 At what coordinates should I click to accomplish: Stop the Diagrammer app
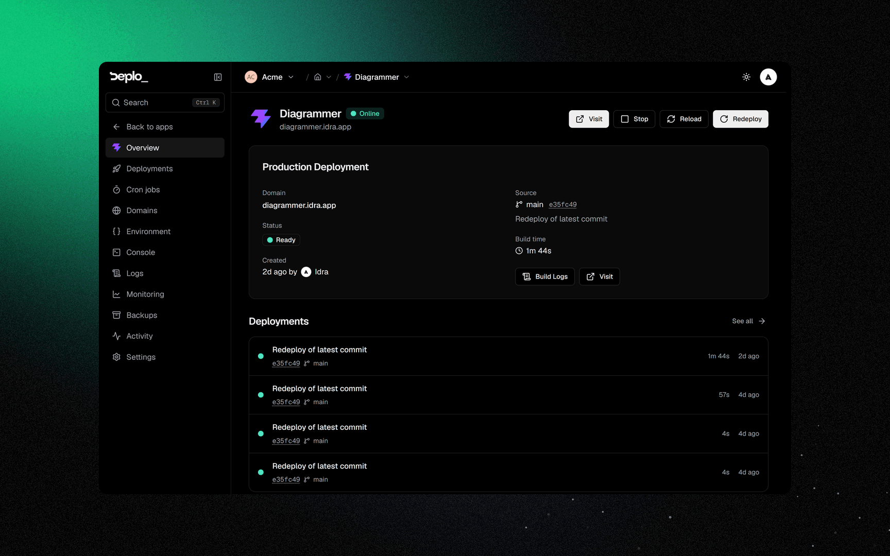tap(634, 119)
